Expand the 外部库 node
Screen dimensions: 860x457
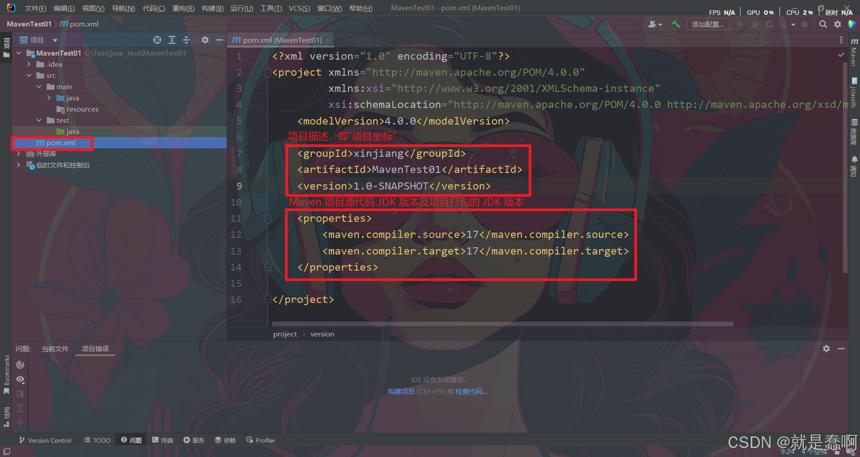pyautogui.click(x=18, y=154)
